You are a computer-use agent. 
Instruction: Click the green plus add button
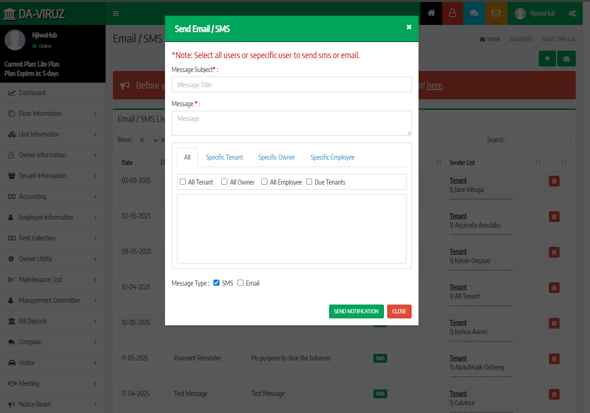click(547, 59)
